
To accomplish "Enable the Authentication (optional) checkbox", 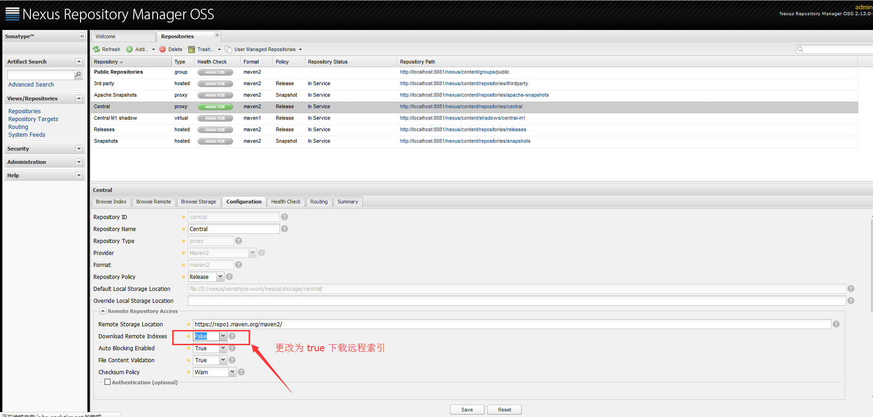I will point(107,382).
